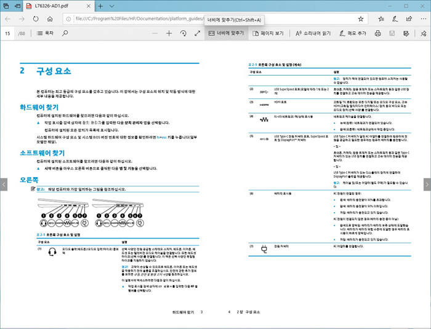
Task: Start read aloud (소리내어 읽기)
Action: [313, 33]
